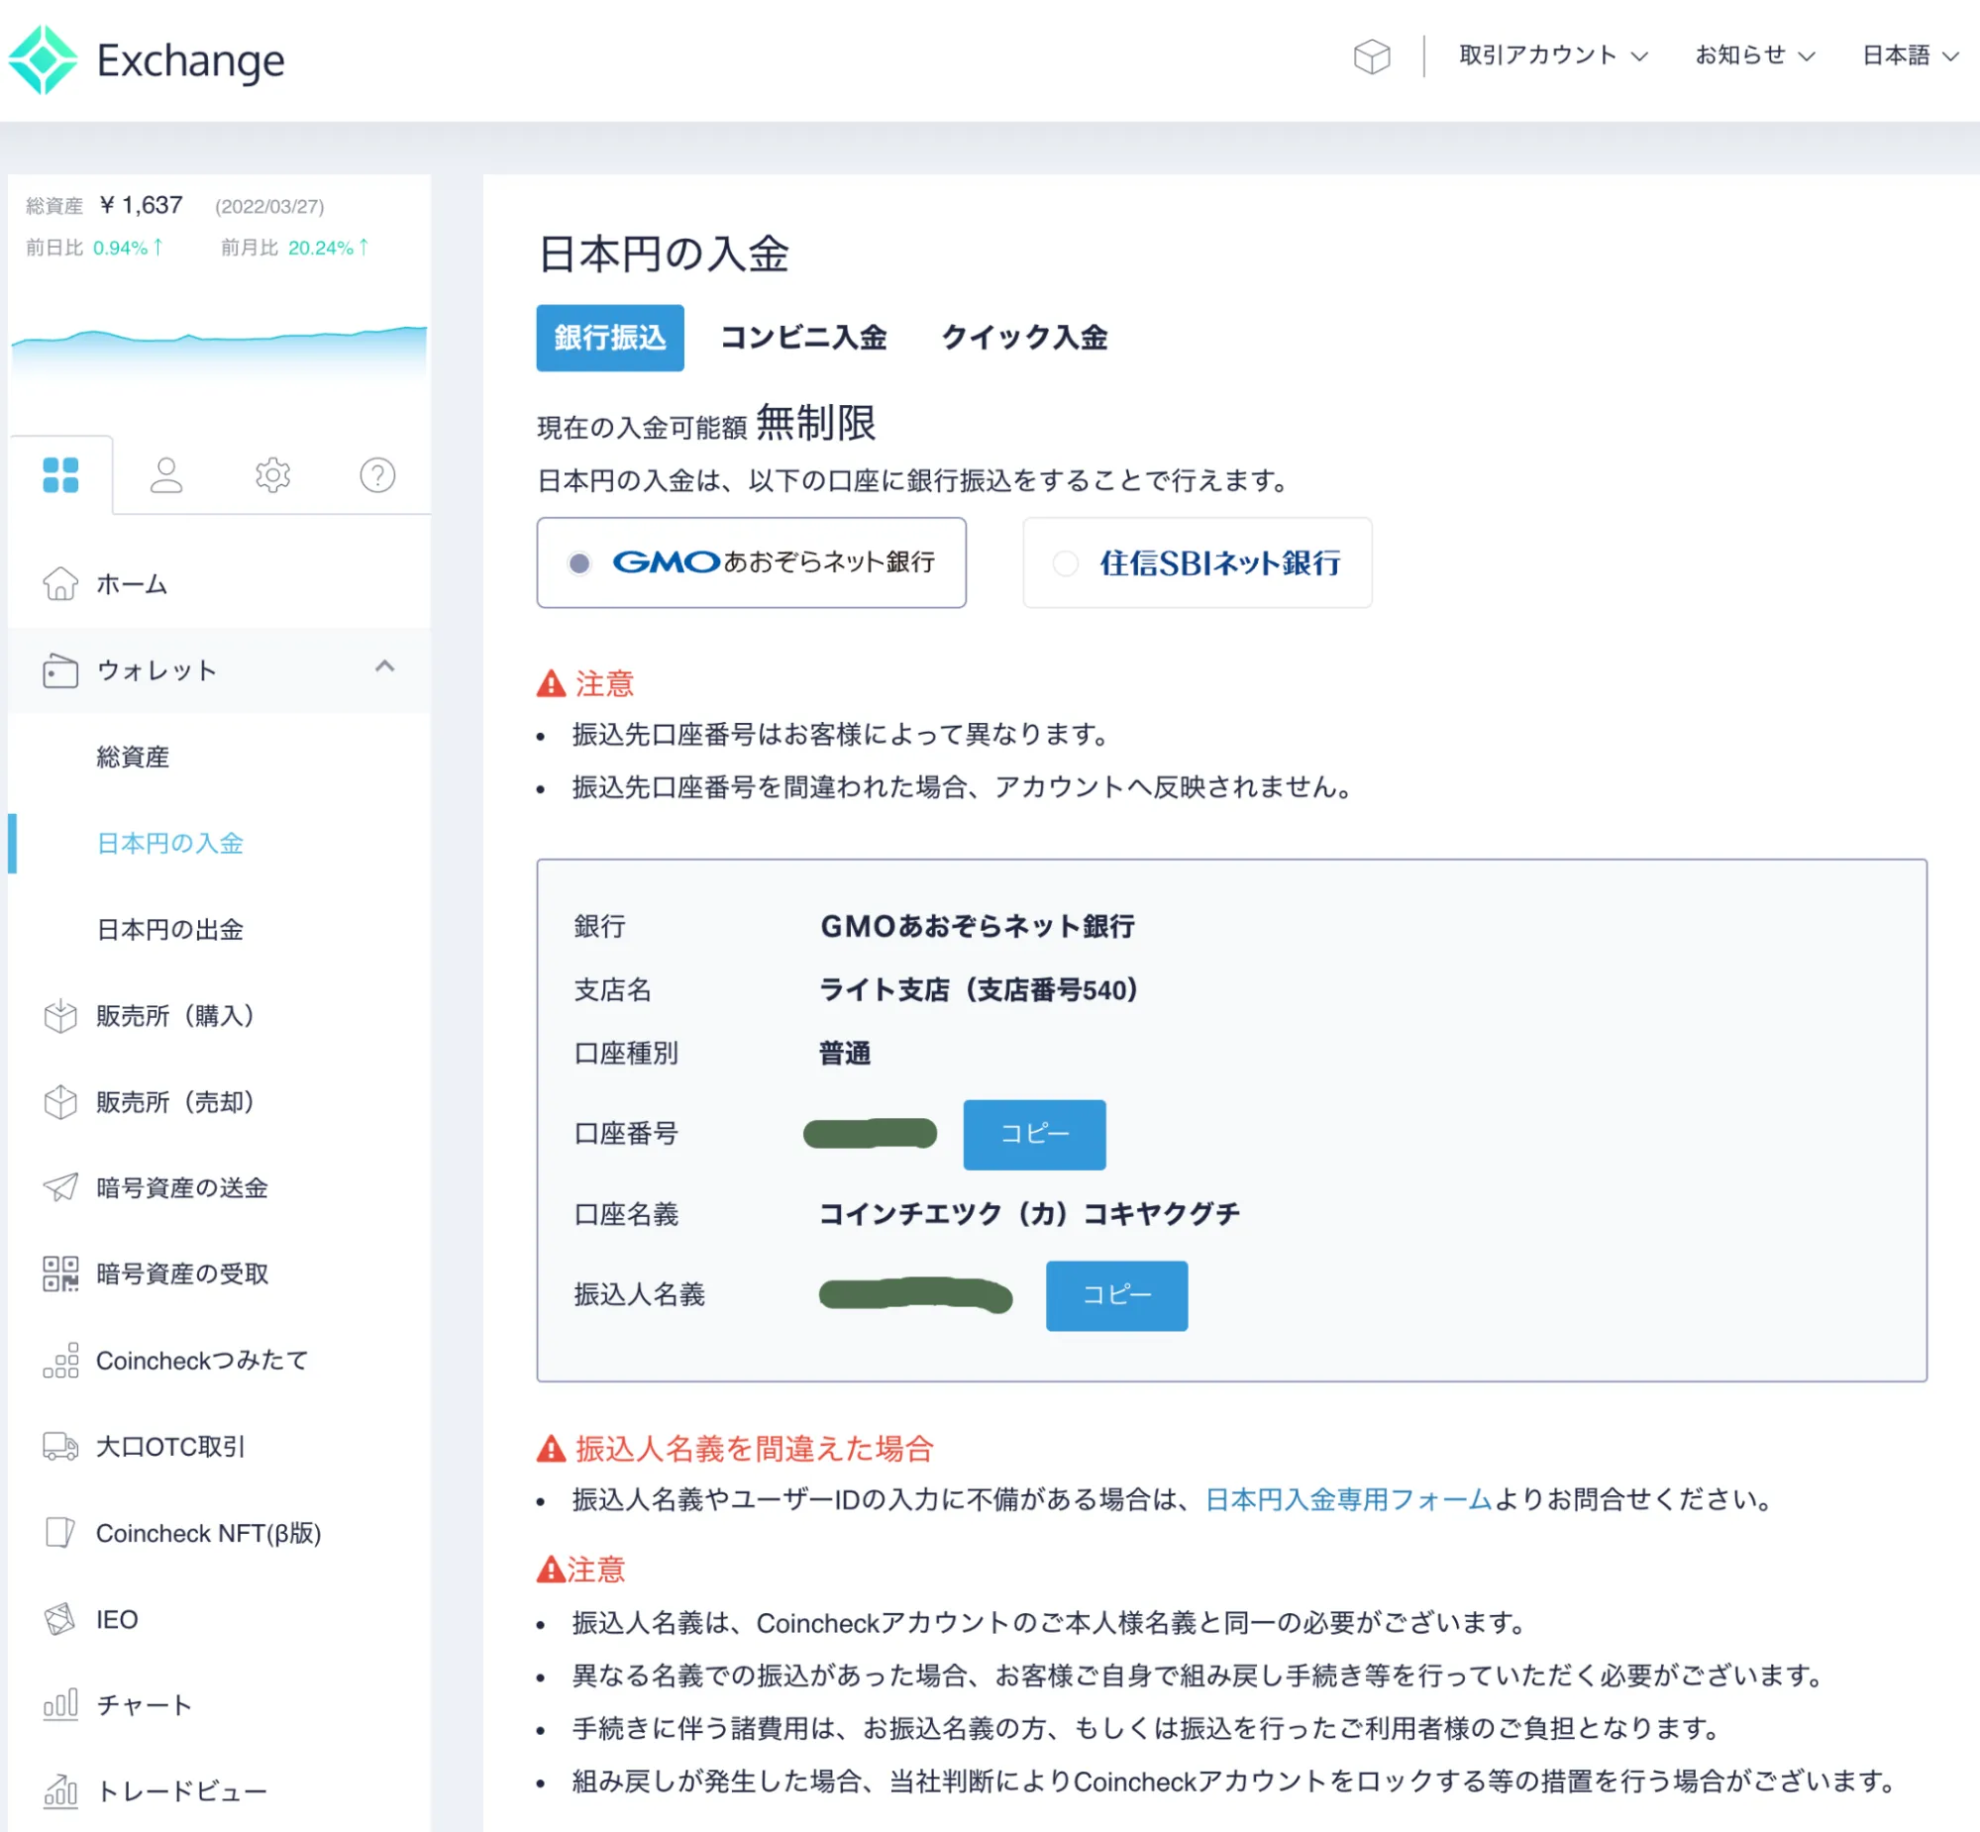Open トレードビュー from the sidebar

(179, 1790)
